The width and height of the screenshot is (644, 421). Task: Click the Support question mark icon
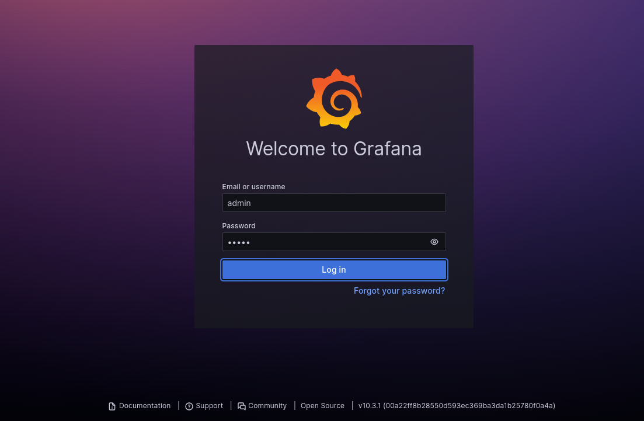(189, 406)
